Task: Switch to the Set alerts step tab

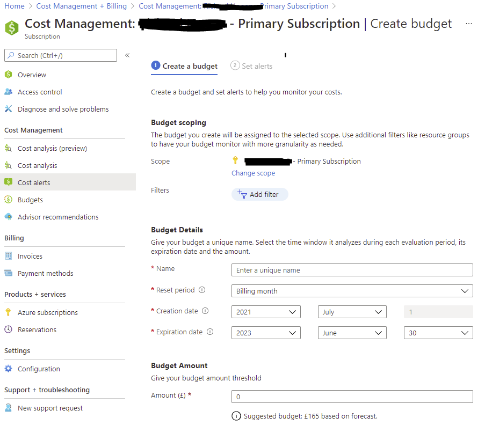Action: (x=251, y=66)
